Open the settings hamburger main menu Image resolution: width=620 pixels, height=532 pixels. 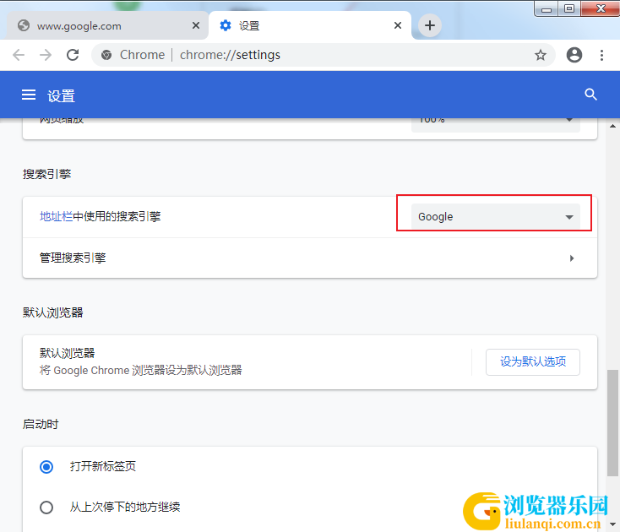point(29,95)
